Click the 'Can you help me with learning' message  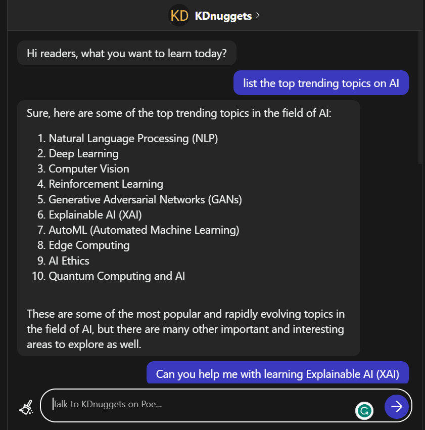[x=277, y=374]
